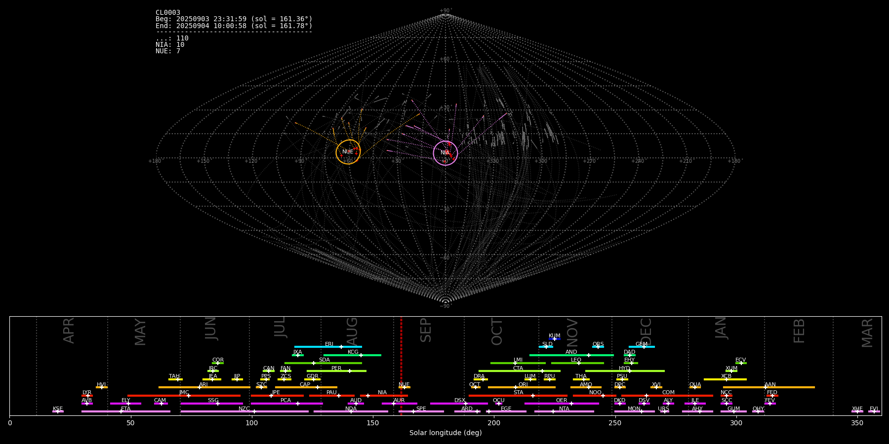The image size is (889, 444).
Task: Click the 150 tick on solar longitude axis
Action: 373,423
